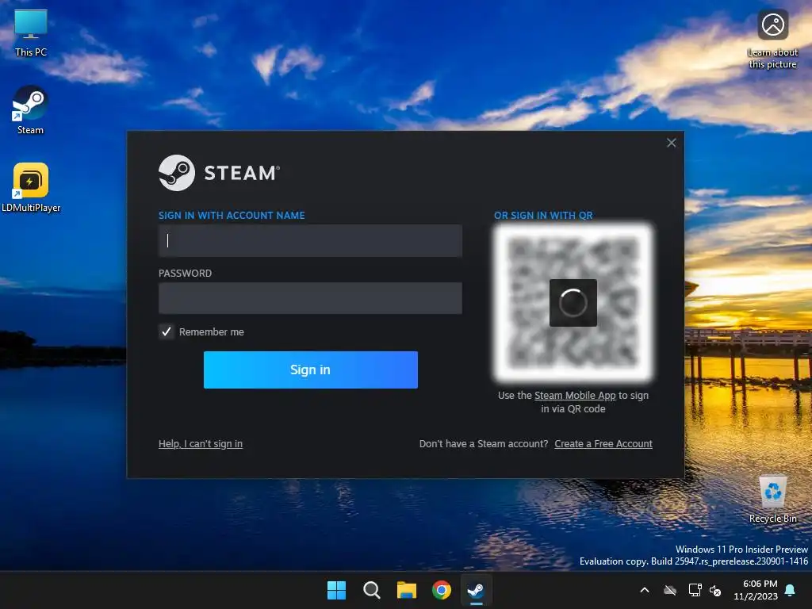This screenshot has height=609, width=812.
Task: Click the Create a Free Account link
Action: tap(603, 444)
